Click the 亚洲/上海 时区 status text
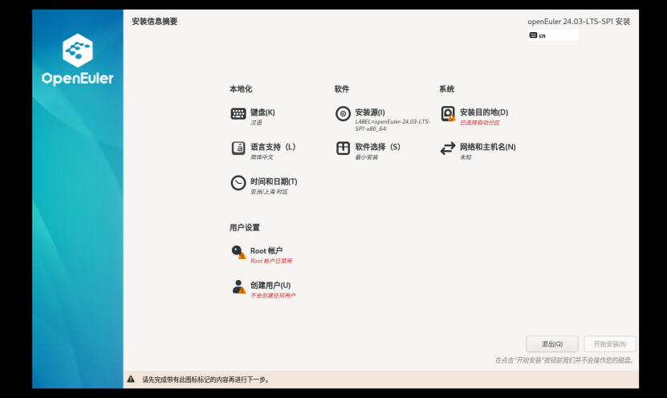667x398 pixels. (269, 192)
